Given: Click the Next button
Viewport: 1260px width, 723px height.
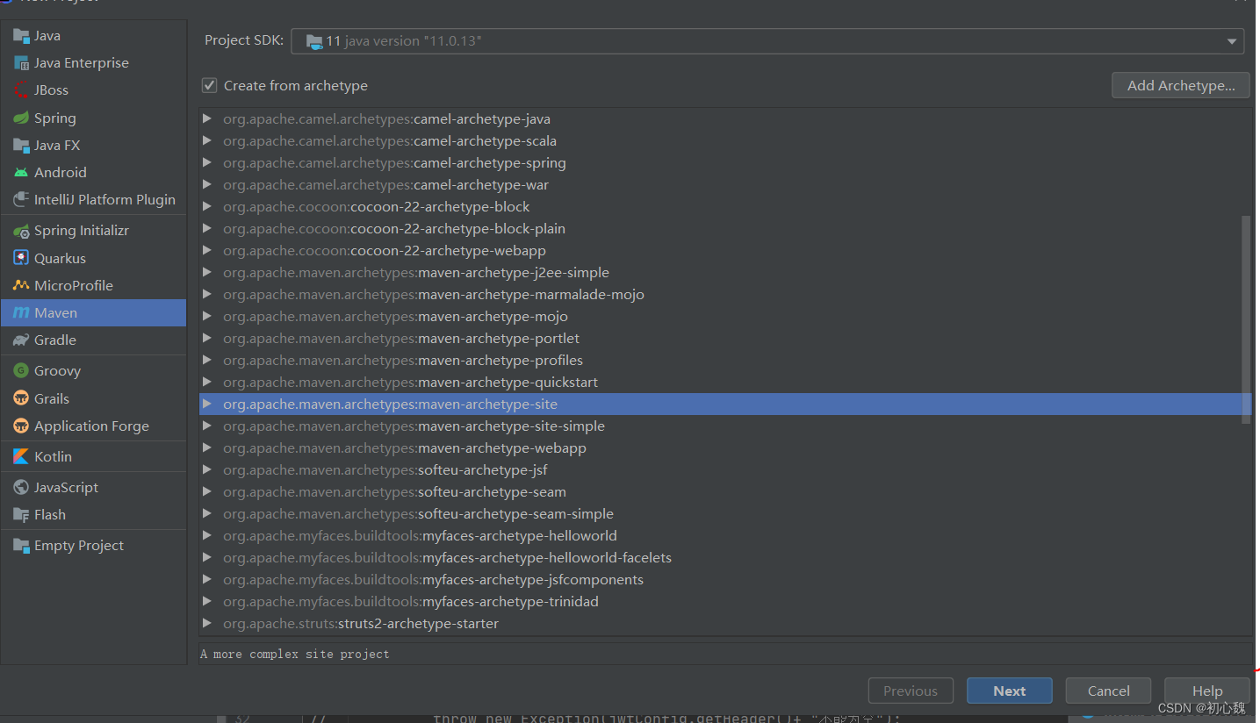Looking at the screenshot, I should coord(1010,691).
